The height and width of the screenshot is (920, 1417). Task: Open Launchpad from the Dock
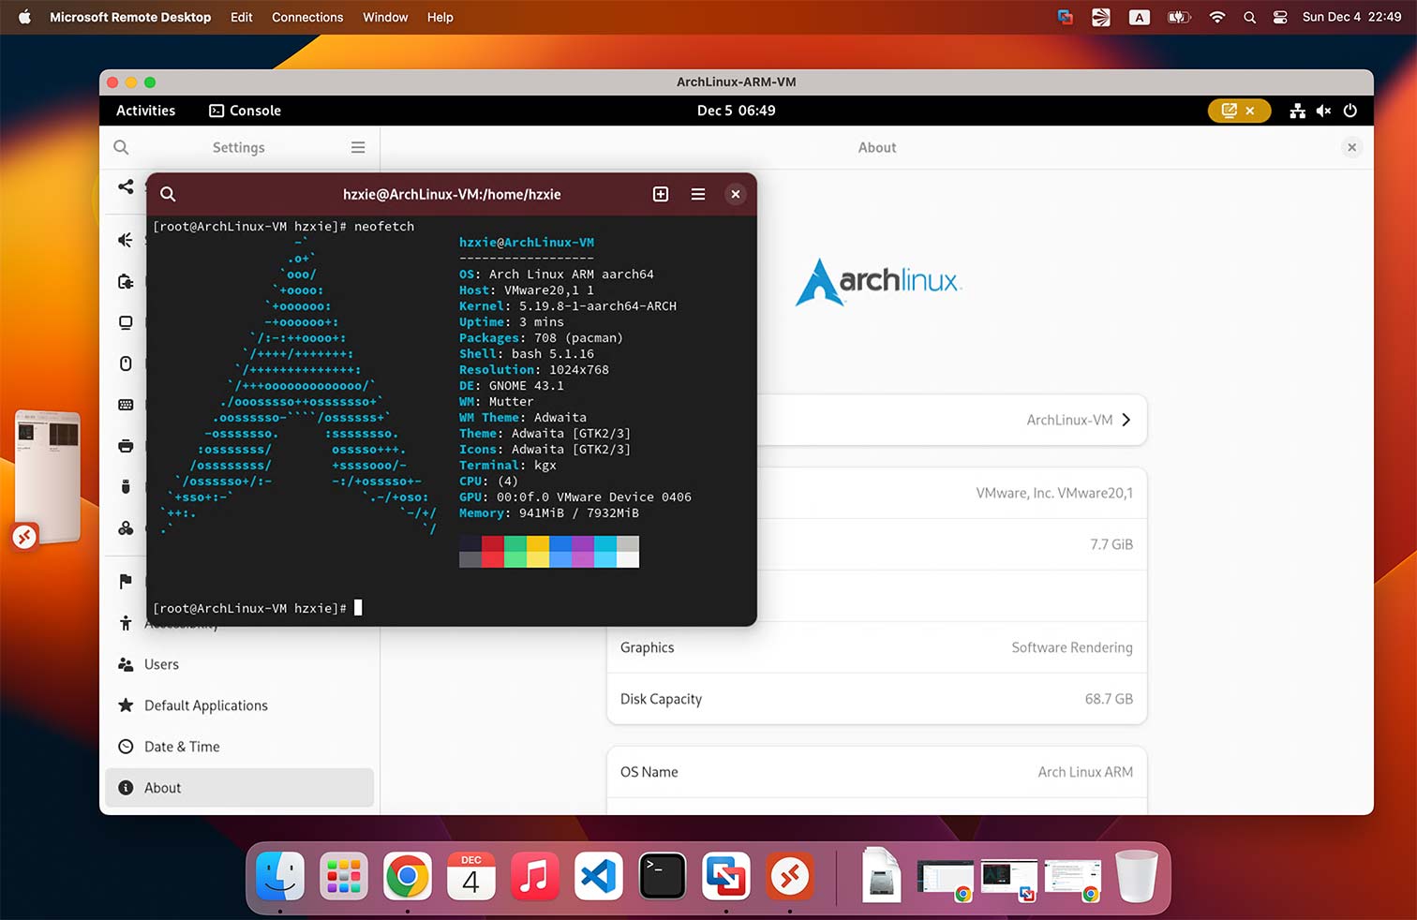tap(344, 877)
